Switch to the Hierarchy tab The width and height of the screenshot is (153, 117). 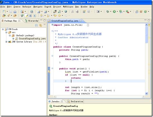click(32, 21)
